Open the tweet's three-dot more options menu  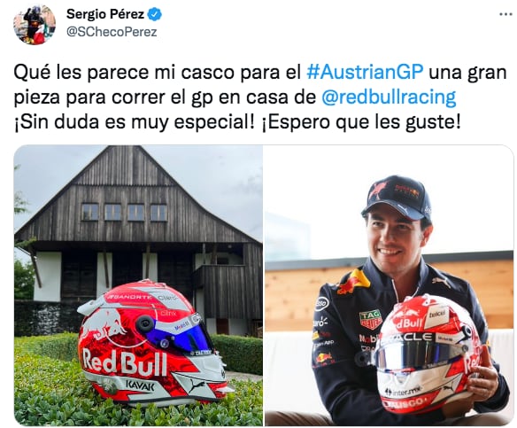[x=506, y=14]
